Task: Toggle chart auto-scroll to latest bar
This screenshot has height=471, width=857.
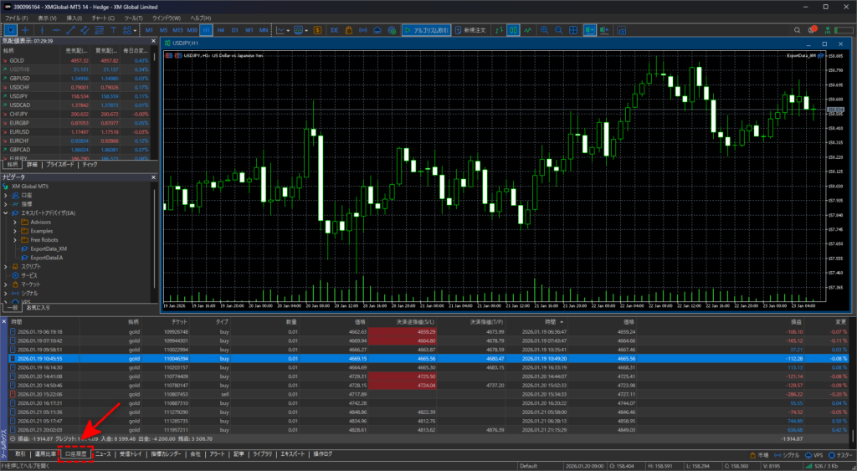Action: pos(589,29)
